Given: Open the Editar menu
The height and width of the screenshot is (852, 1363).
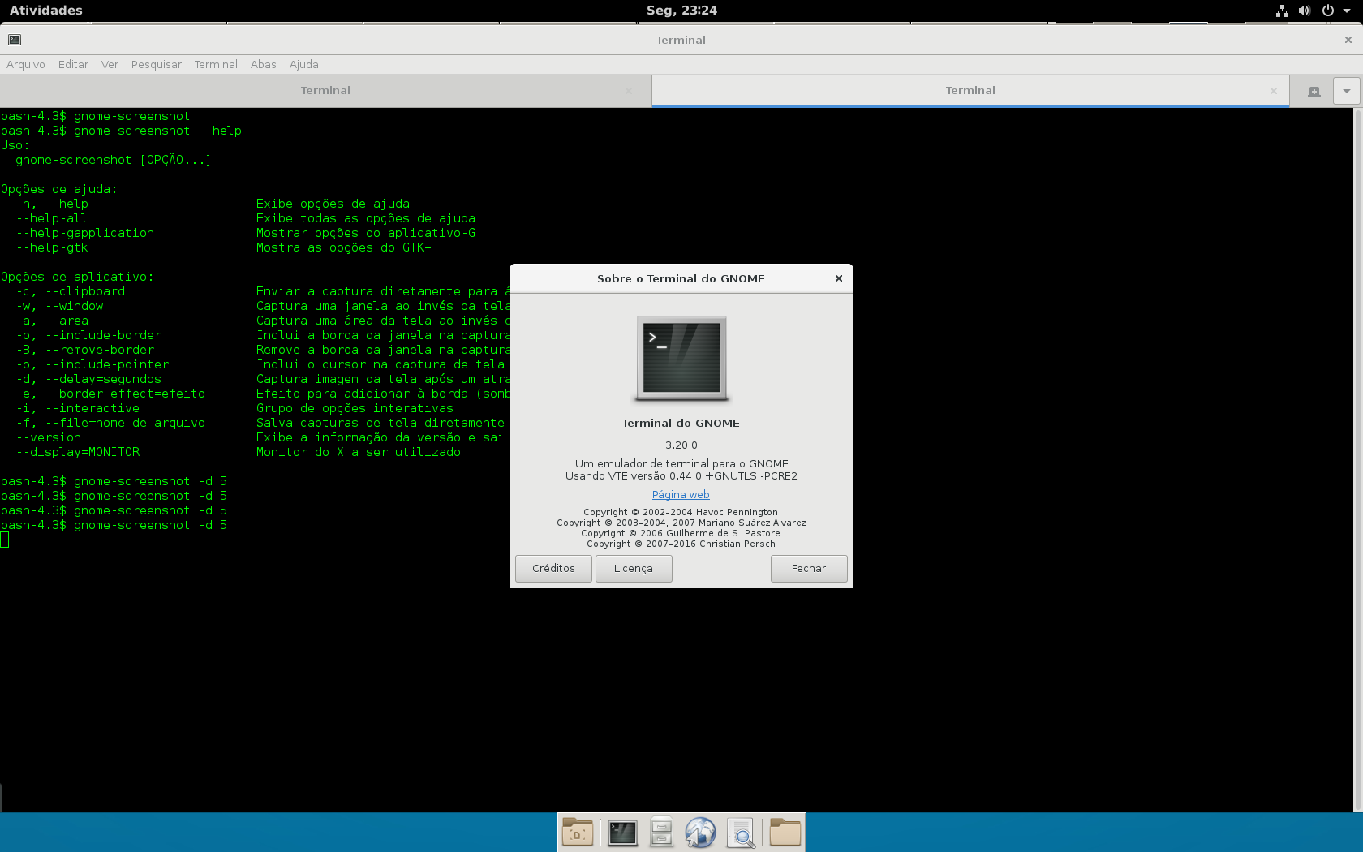Looking at the screenshot, I should point(73,64).
